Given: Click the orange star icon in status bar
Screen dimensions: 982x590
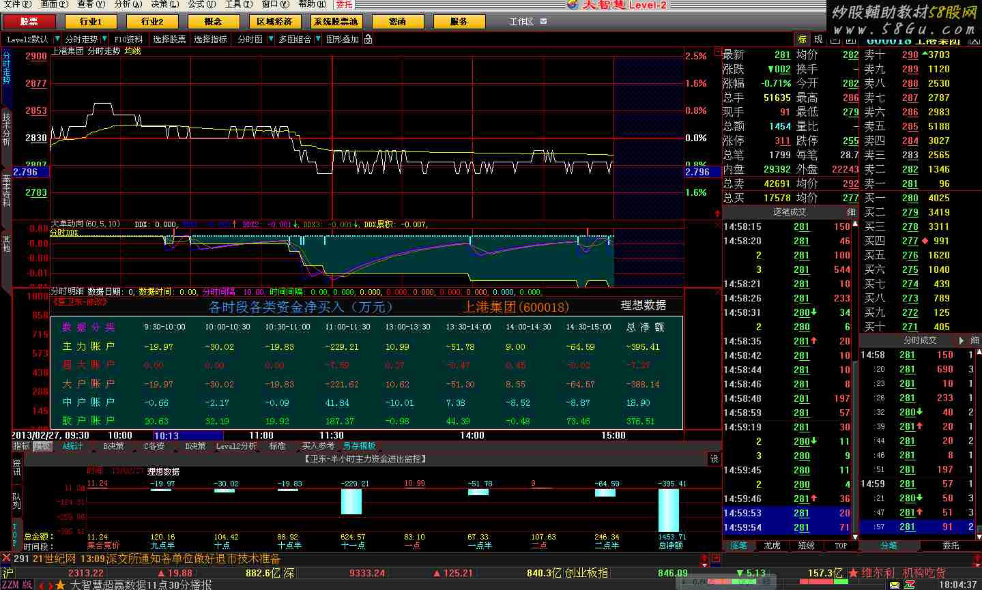Looking at the screenshot, I should coord(60,585).
